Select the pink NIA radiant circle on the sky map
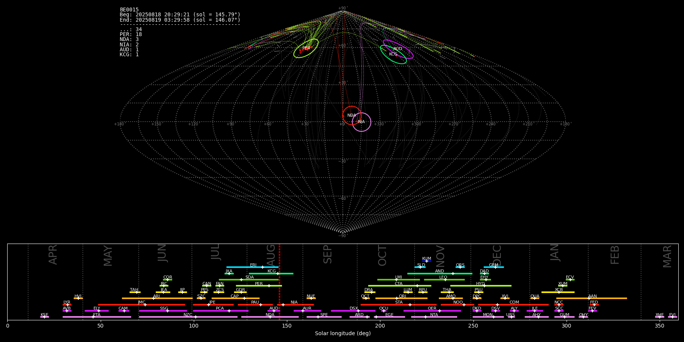The image size is (684, 342). [x=361, y=122]
